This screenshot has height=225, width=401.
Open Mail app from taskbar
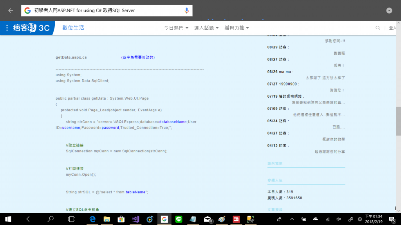208,220
